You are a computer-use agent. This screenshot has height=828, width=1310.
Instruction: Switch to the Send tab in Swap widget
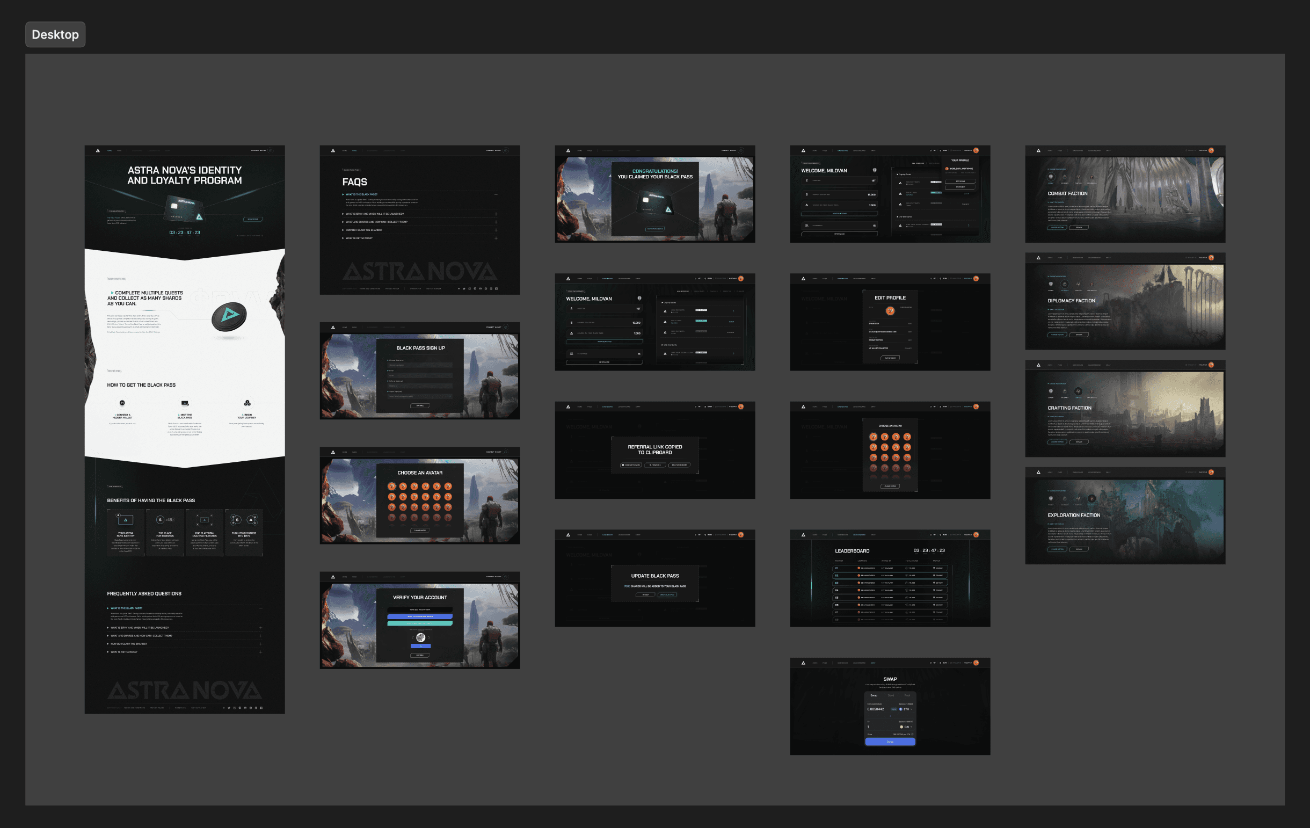891,695
